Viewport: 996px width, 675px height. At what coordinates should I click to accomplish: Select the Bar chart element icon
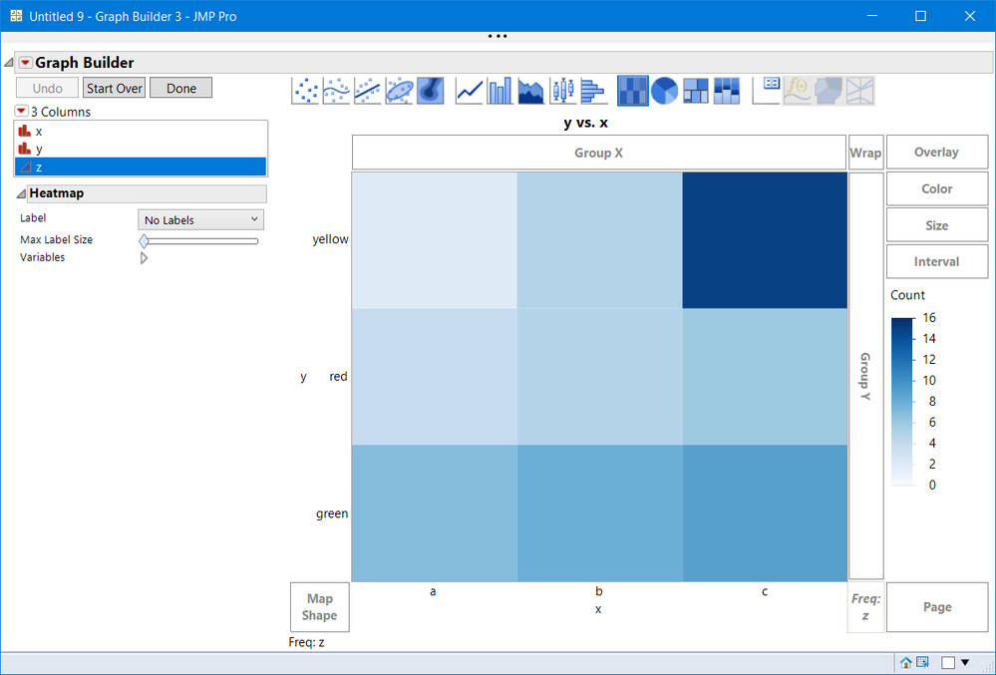(499, 90)
